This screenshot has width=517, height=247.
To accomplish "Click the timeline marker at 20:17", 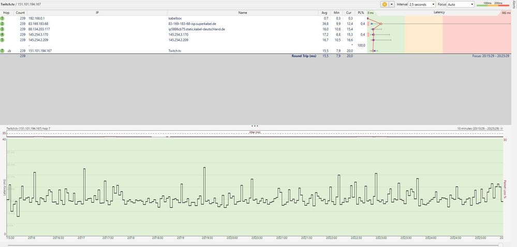I will (81, 238).
